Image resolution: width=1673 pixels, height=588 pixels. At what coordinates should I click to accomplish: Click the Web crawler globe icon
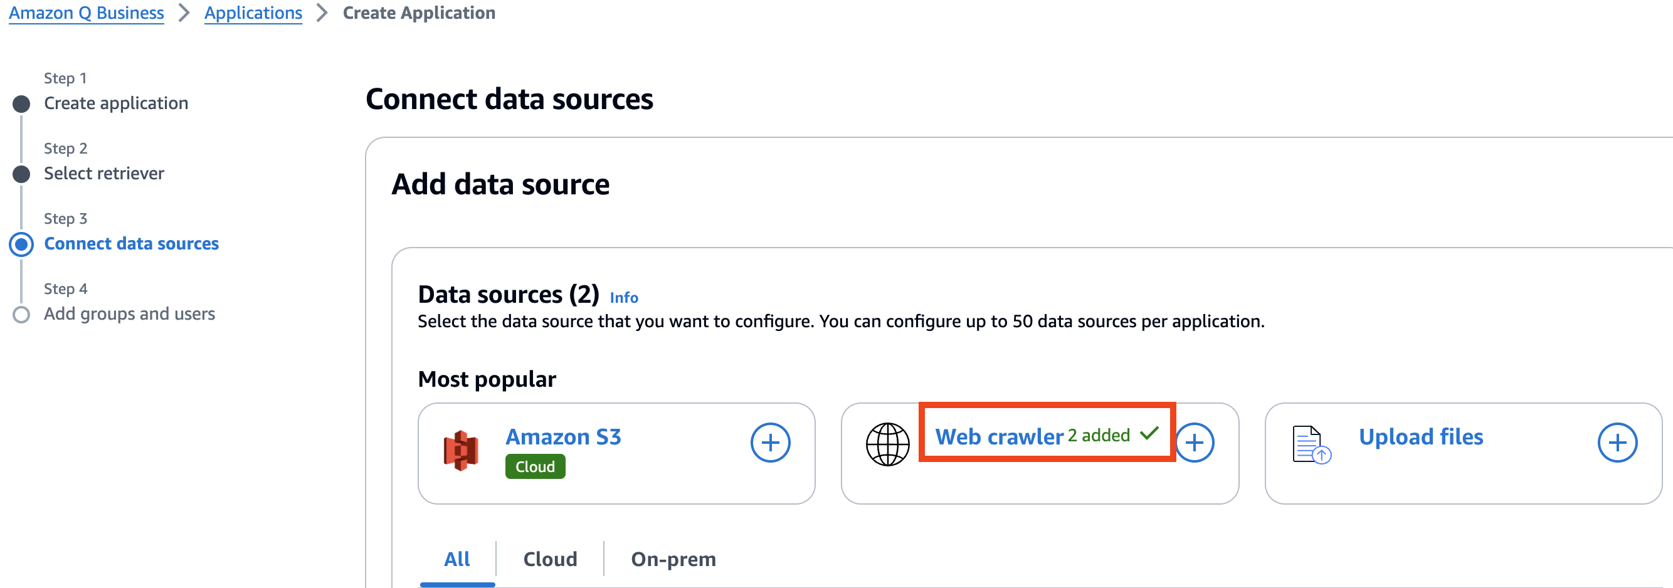[x=887, y=443]
